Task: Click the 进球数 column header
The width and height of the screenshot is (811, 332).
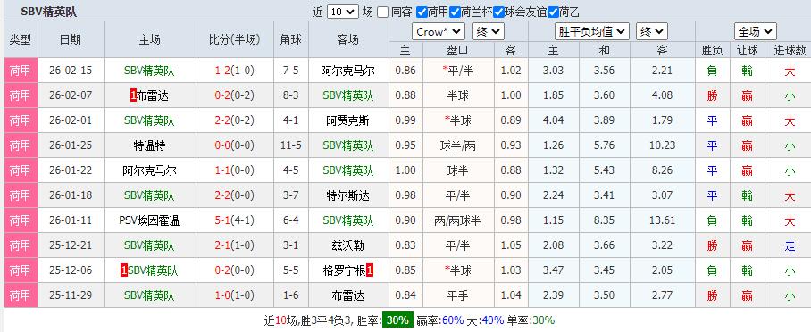Action: [790, 50]
